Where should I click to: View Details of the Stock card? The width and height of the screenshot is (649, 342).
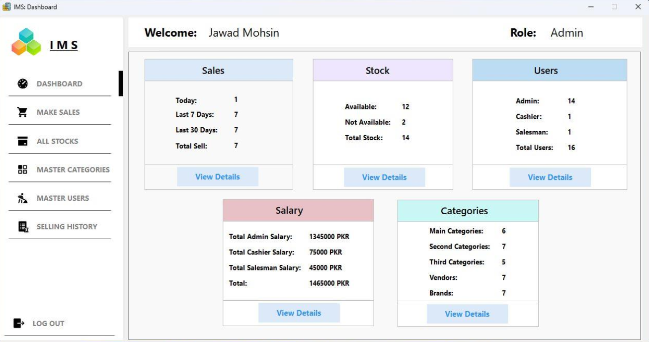pos(384,177)
